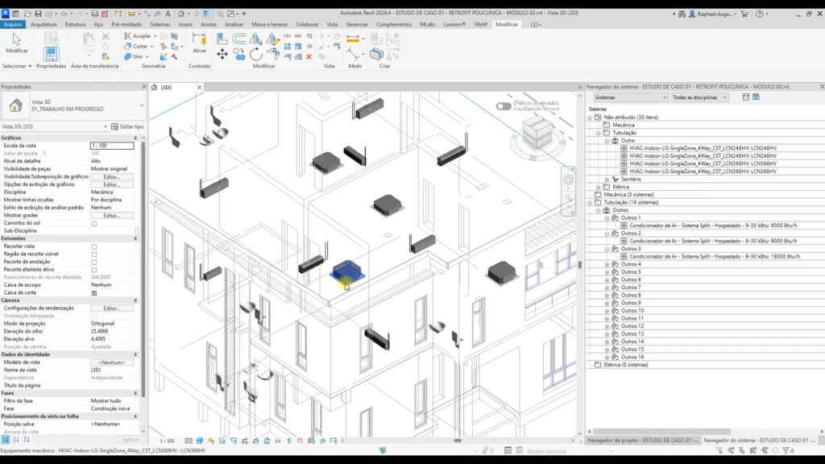The height and width of the screenshot is (464, 825).
Task: Click the text A icon in quick access toolbar
Action: coord(168,14)
